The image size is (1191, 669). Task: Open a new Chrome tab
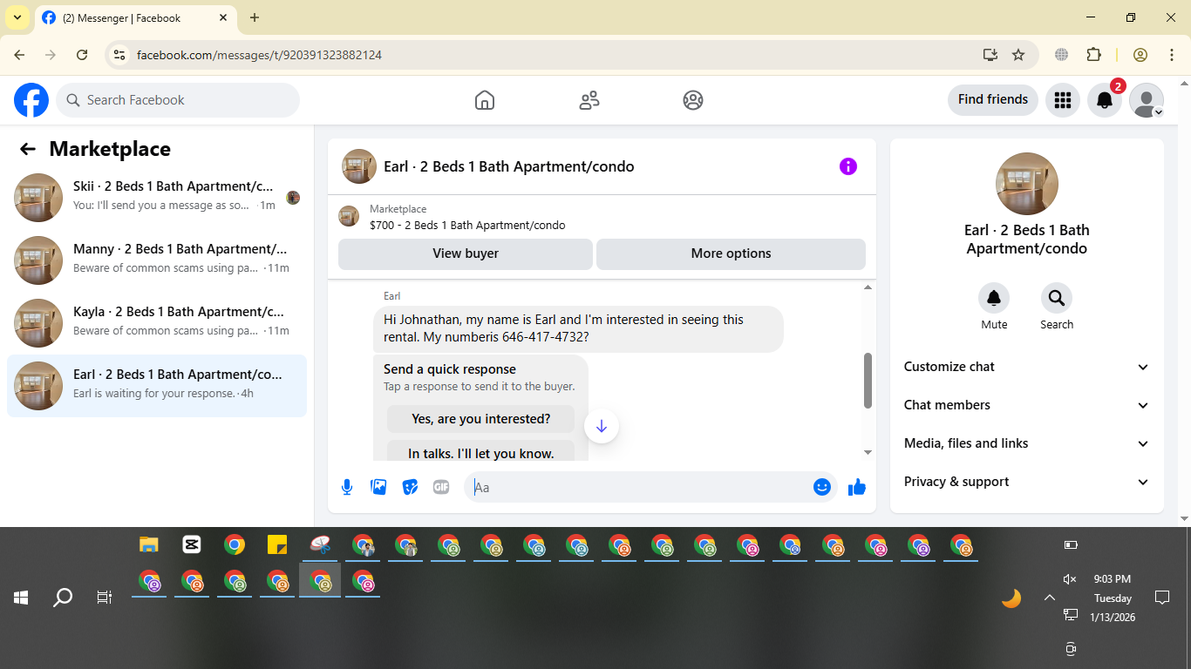pyautogui.click(x=255, y=17)
